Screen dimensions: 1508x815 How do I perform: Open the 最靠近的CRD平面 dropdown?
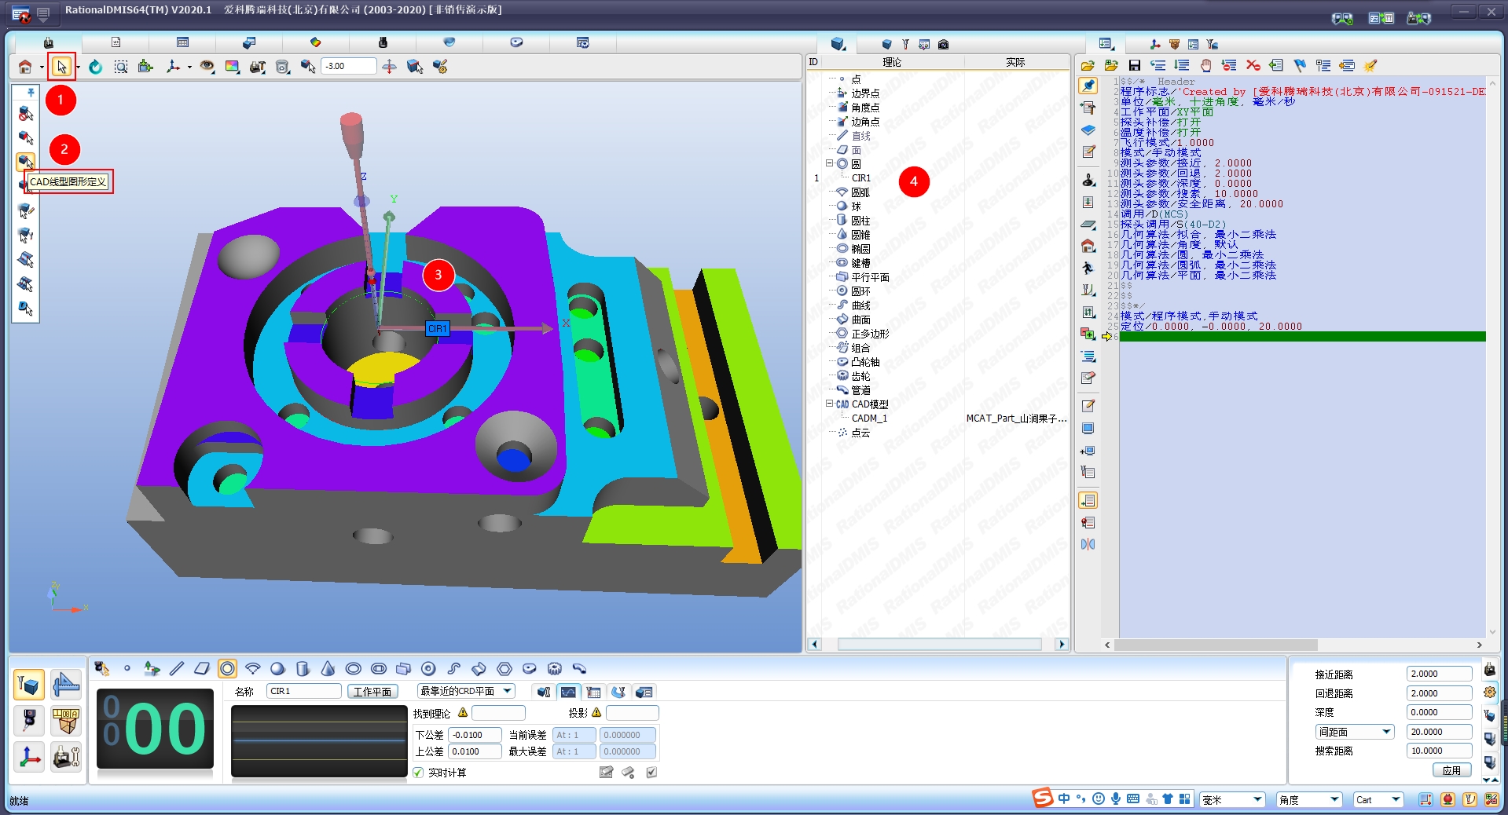[508, 691]
